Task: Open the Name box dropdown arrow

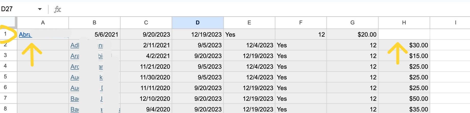Action: pos(40,9)
